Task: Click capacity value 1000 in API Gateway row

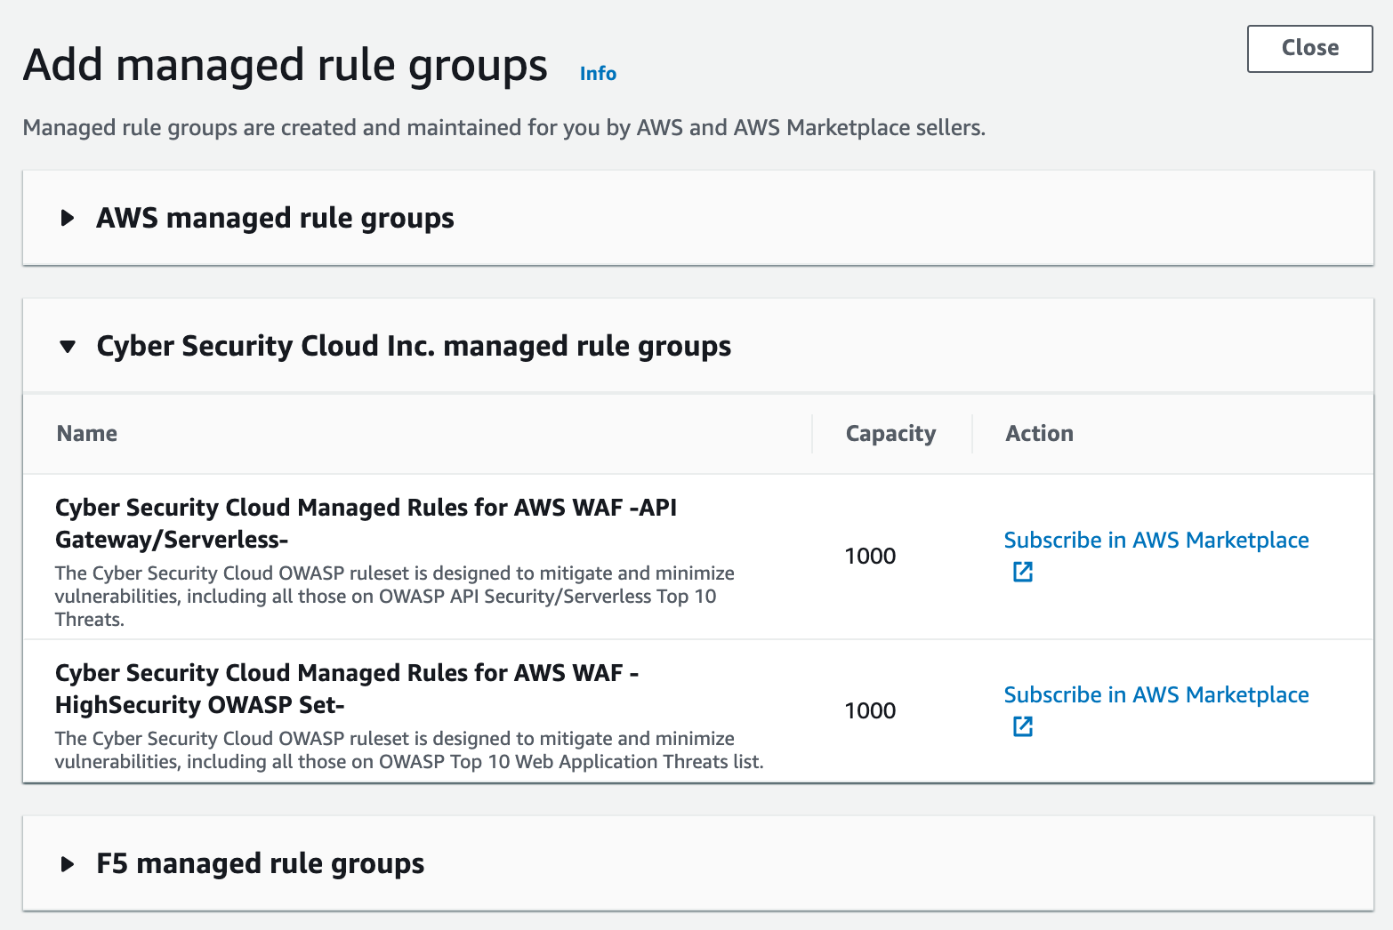Action: click(x=870, y=556)
